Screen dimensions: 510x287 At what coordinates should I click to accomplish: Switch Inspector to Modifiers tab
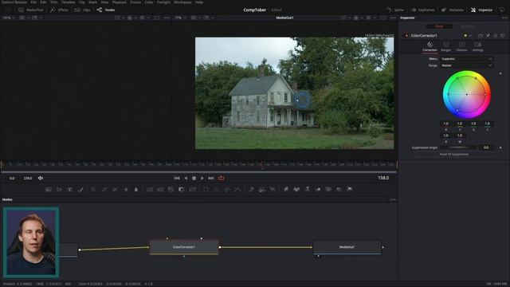[x=468, y=26]
